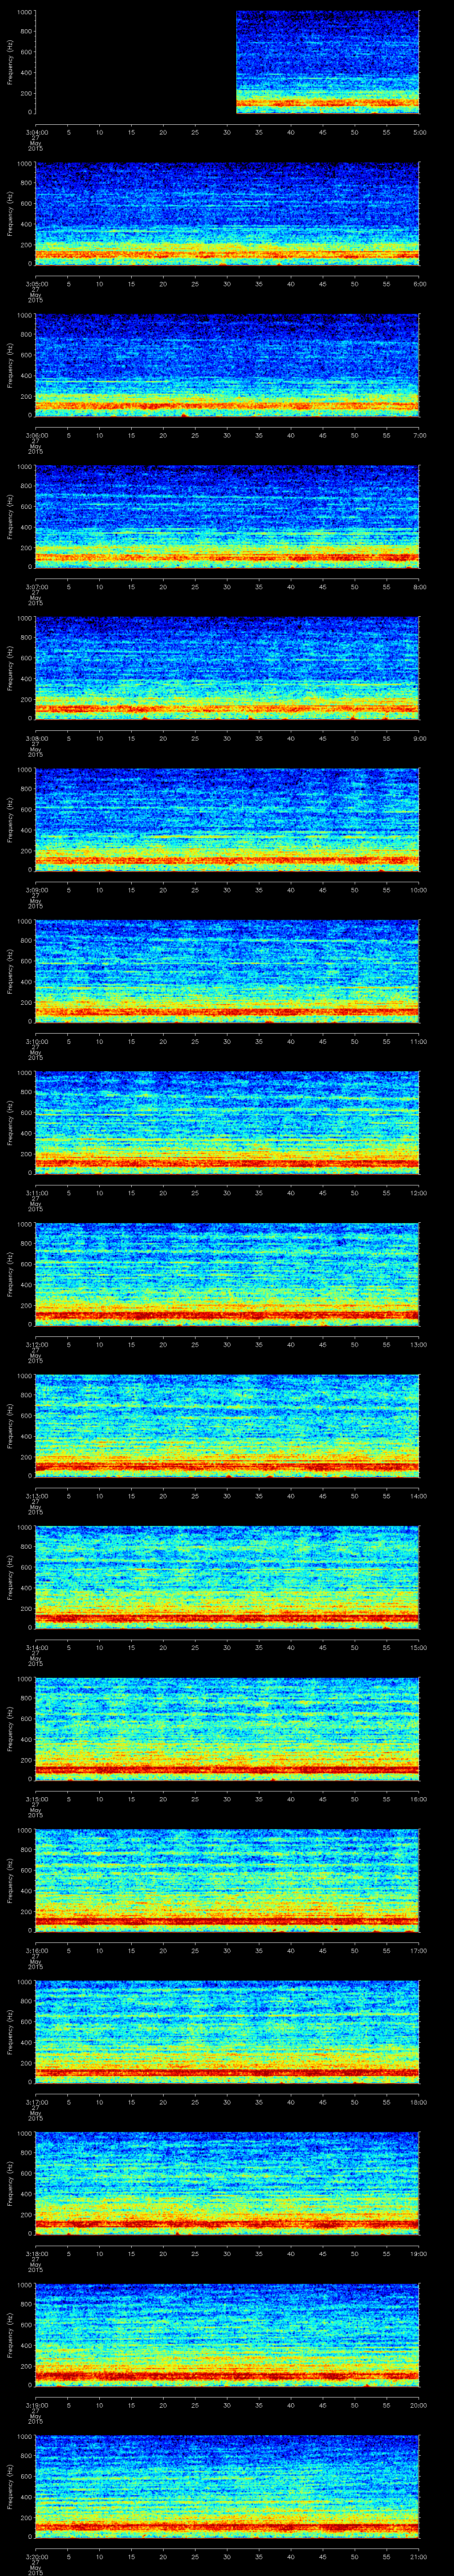Click the 13:00 end time label

[419, 1345]
